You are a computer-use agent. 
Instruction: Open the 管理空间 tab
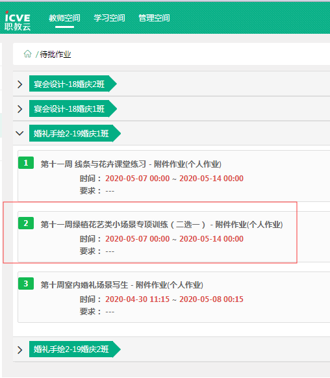coord(154,18)
